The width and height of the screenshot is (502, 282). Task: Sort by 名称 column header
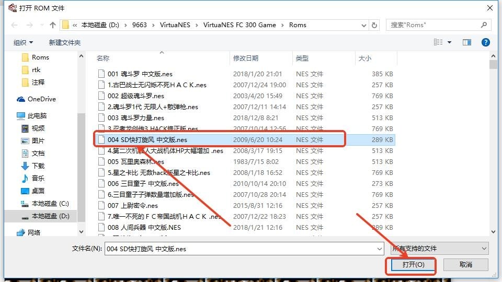click(x=103, y=58)
